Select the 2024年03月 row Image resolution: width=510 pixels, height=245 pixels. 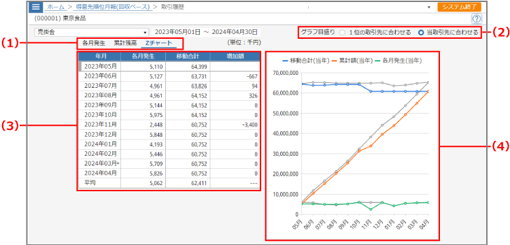tap(169, 163)
